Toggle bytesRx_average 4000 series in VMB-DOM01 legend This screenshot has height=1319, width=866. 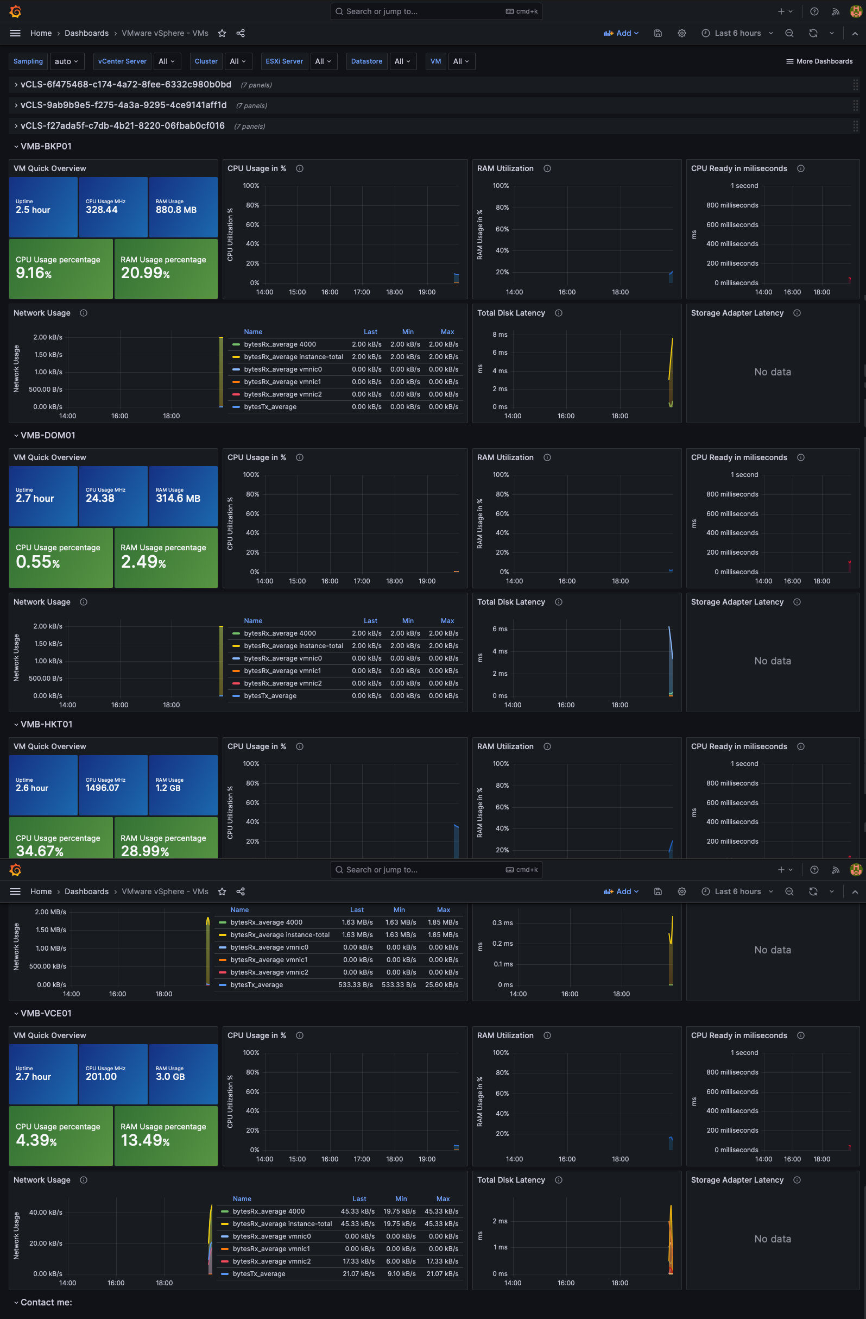coord(280,633)
